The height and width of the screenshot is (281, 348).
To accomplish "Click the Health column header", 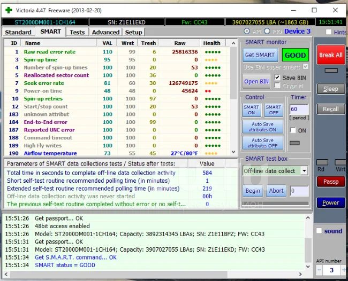I will 211,43.
